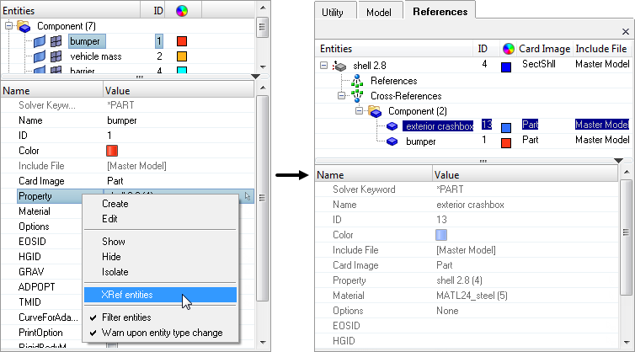Viewport: 635px width, 352px height.
Task: Click the vehicle mass geometry icon
Action: [x=40, y=56]
